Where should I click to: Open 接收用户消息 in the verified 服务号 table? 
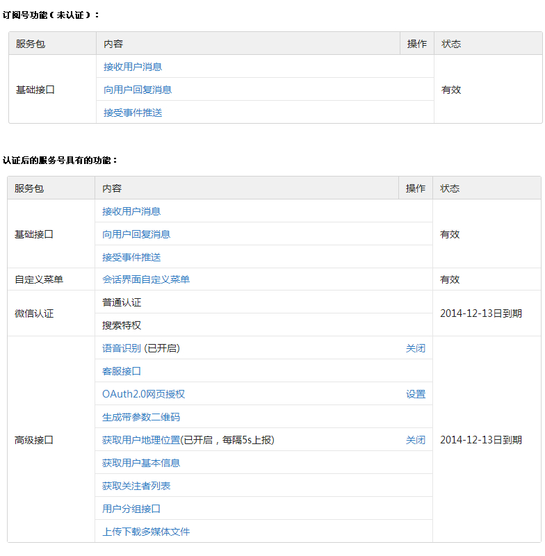coord(131,211)
